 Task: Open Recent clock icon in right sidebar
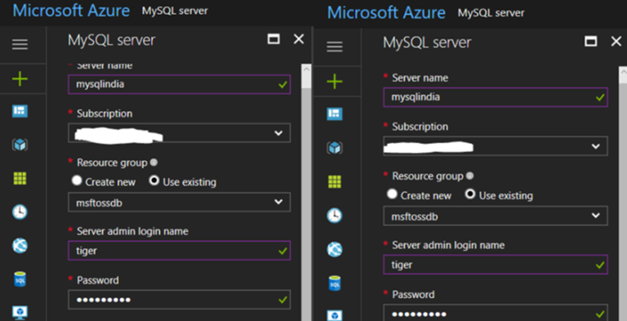click(x=334, y=216)
